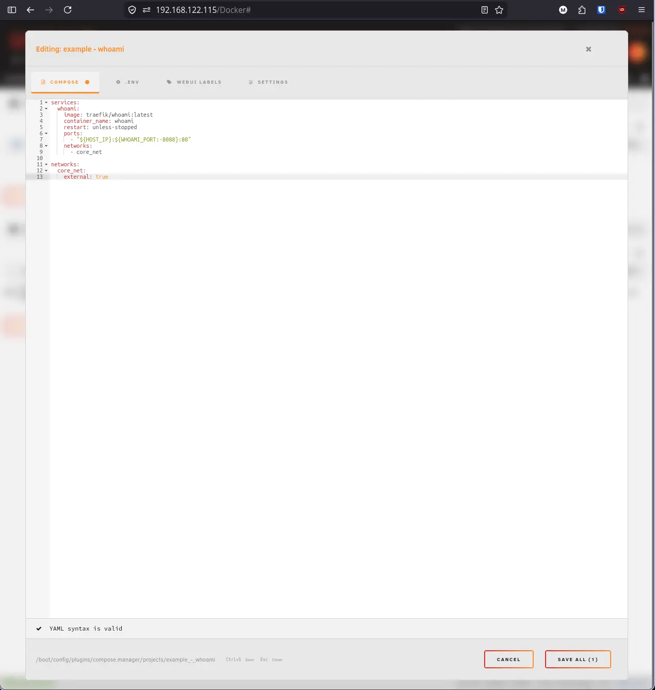Viewport: 655px width, 690px height.
Task: Reload the page with the refresh icon
Action: (68, 10)
